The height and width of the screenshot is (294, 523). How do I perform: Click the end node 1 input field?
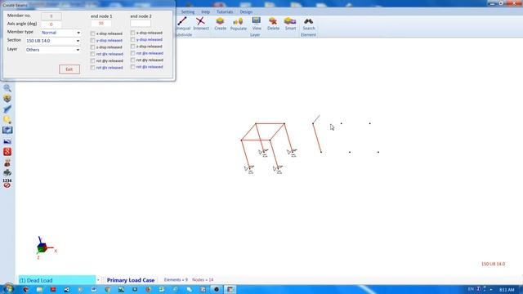[101, 24]
